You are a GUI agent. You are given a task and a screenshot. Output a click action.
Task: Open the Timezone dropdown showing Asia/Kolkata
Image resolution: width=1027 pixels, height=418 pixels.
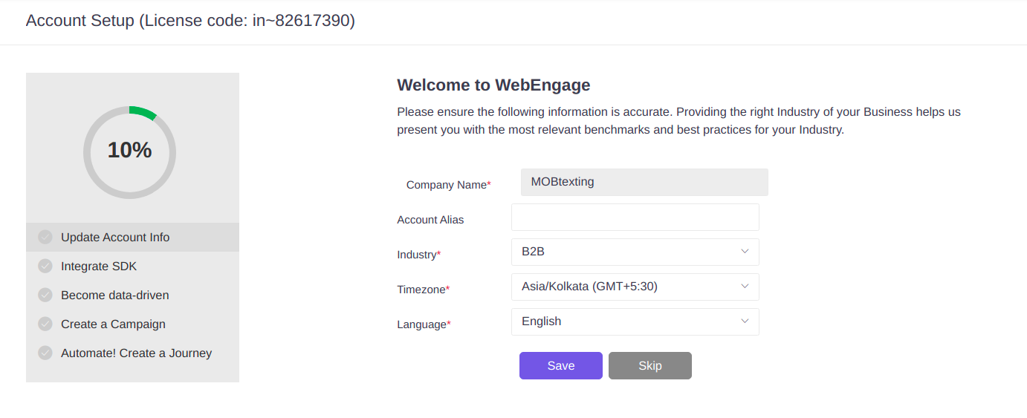[635, 287]
